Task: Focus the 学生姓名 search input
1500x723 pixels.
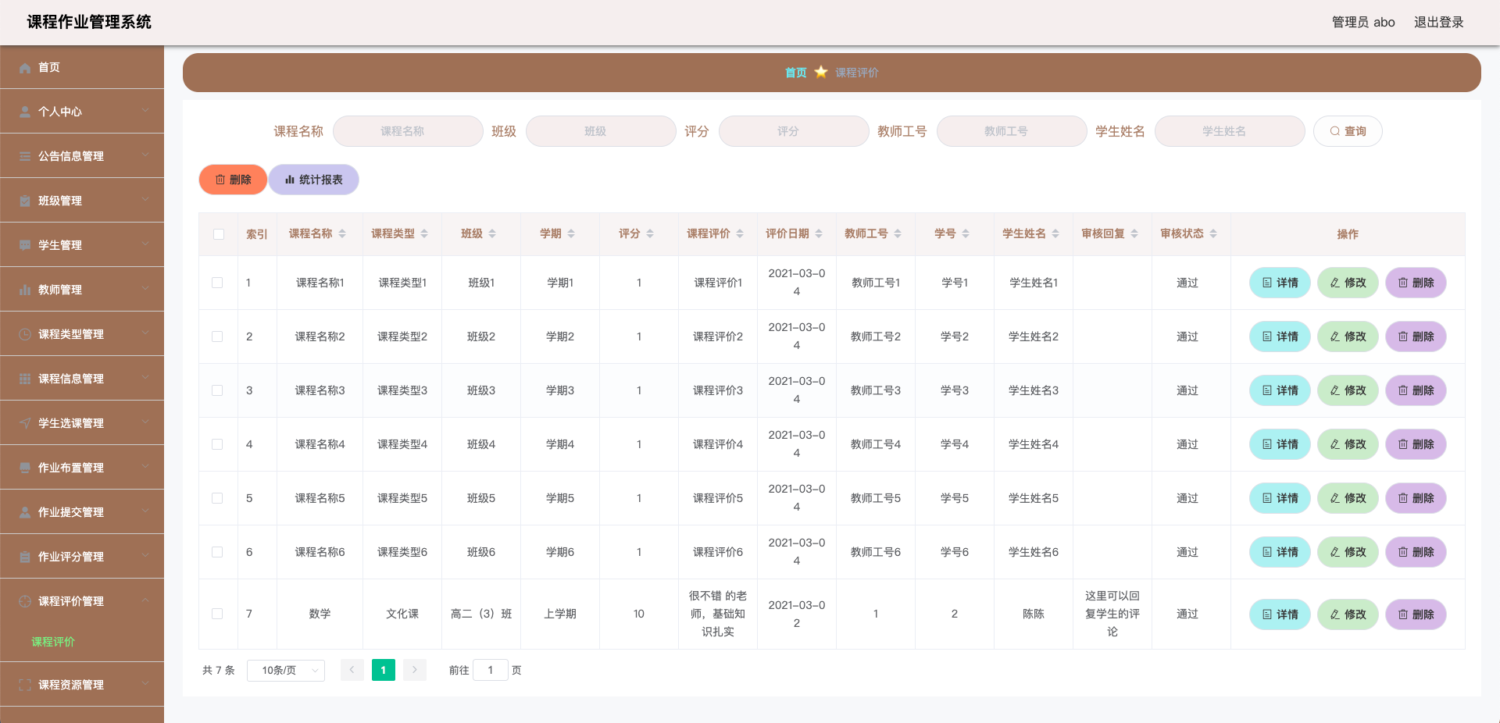Action: click(x=1230, y=131)
